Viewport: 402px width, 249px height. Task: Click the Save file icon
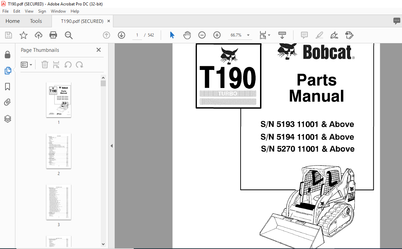pyautogui.click(x=9, y=35)
